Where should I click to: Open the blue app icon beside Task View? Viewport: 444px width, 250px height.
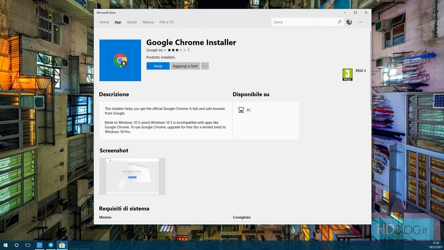pyautogui.click(x=40, y=245)
